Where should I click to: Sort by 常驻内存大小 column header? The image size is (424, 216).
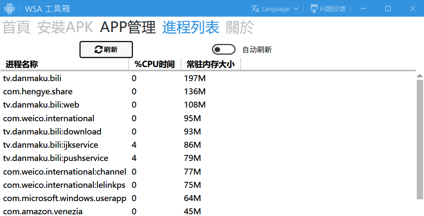pos(211,64)
